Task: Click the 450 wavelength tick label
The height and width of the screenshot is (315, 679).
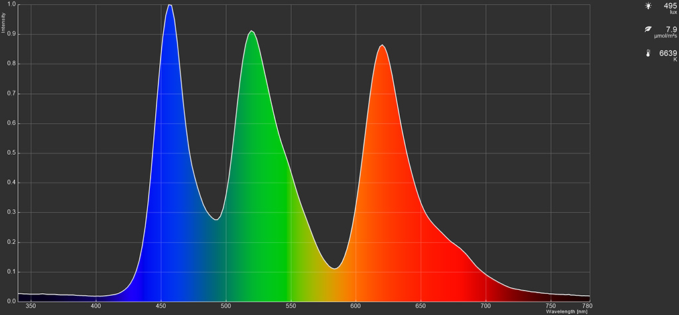Action: tap(160, 306)
